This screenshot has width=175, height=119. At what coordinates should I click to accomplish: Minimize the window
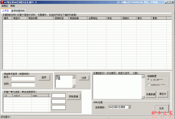(x=166, y=2)
